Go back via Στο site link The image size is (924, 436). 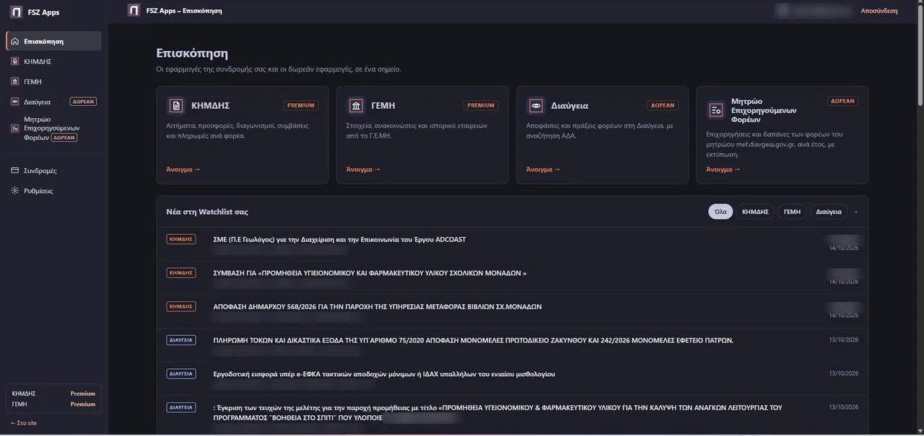pyautogui.click(x=24, y=423)
